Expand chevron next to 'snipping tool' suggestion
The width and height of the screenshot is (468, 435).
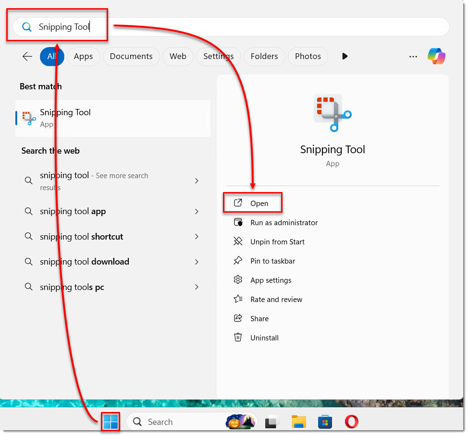197,181
